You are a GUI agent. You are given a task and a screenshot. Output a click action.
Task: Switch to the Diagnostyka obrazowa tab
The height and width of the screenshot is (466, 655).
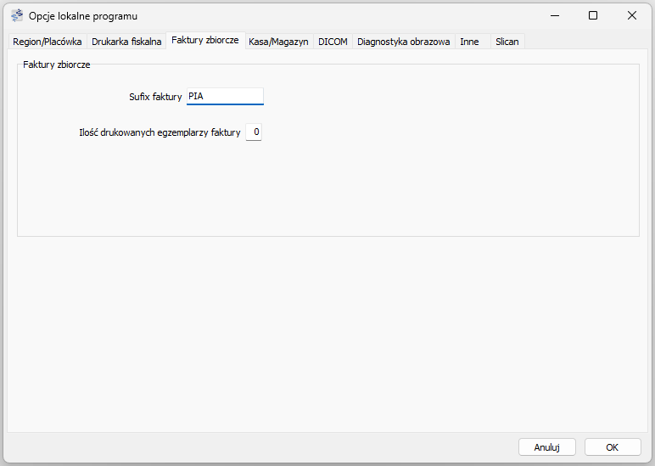pos(403,41)
